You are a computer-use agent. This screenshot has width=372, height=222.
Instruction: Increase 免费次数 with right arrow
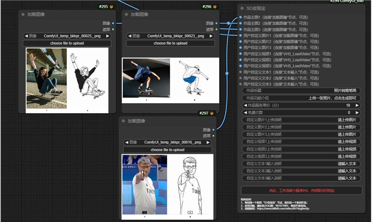357,112
